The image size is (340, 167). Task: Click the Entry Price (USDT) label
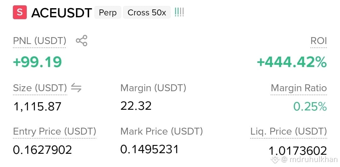pos(54,131)
